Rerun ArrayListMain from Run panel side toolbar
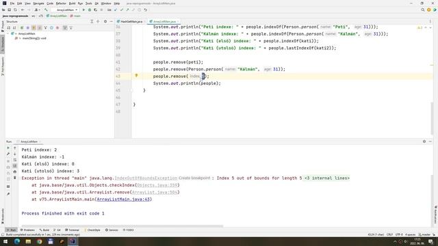The height and width of the screenshot is (246, 438). 8,148
